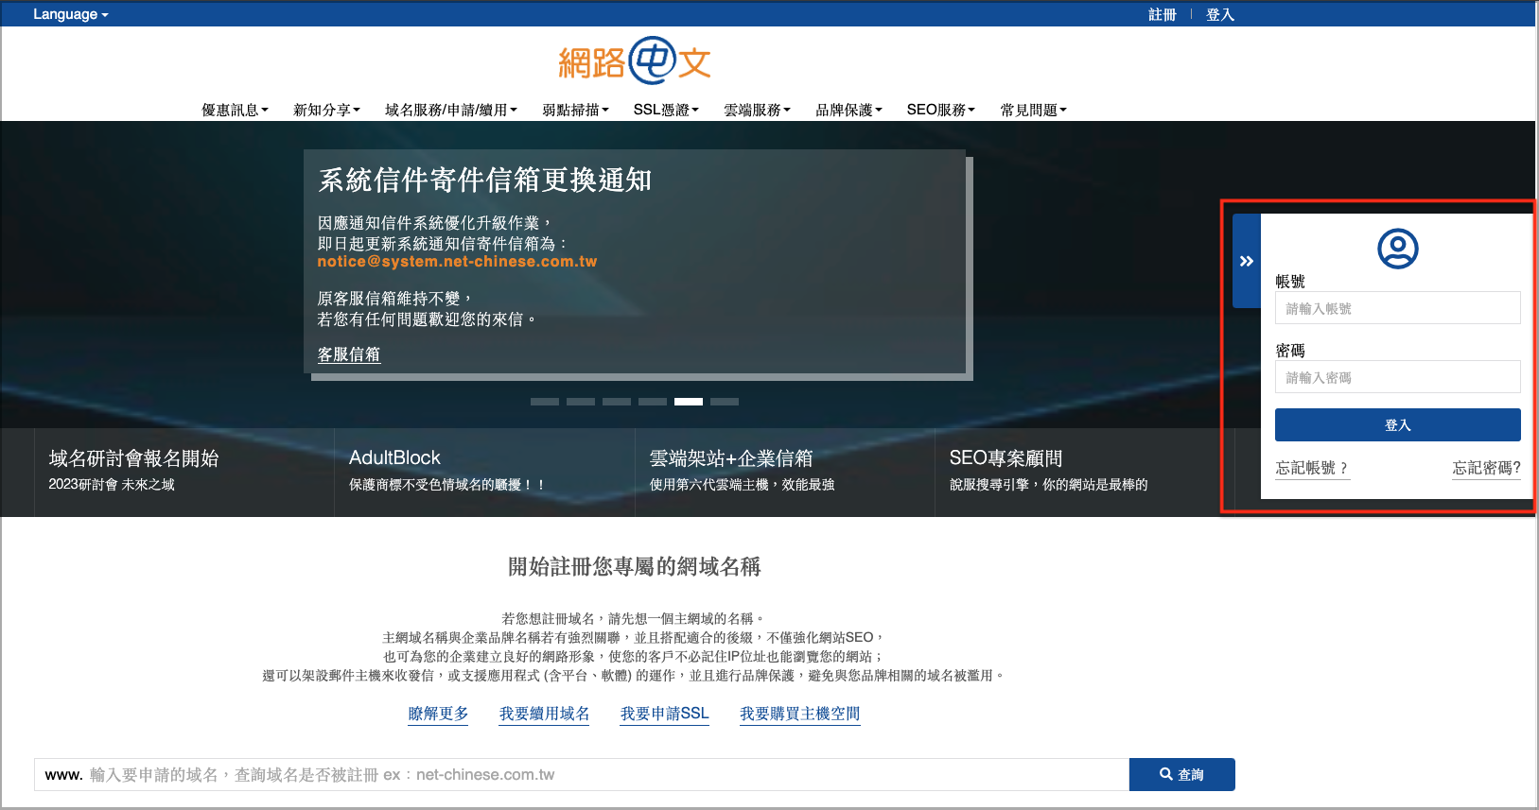Screen dimensions: 1539x810
Task: Go to the first carousel slide indicator
Action: (x=545, y=402)
